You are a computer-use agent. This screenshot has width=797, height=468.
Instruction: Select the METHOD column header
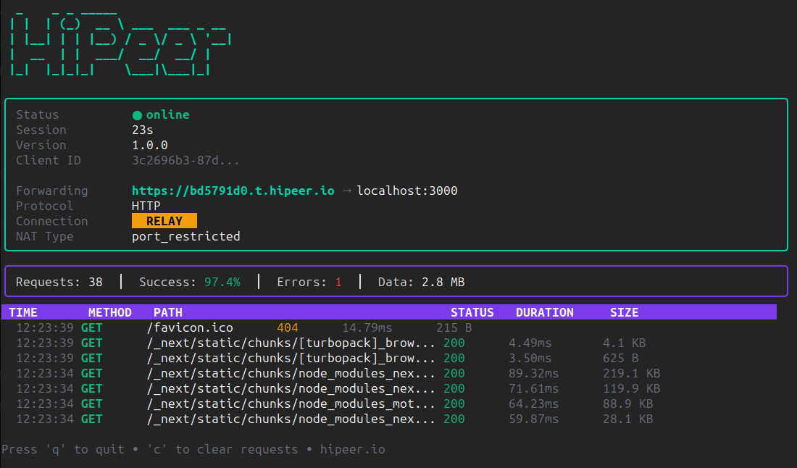(109, 312)
